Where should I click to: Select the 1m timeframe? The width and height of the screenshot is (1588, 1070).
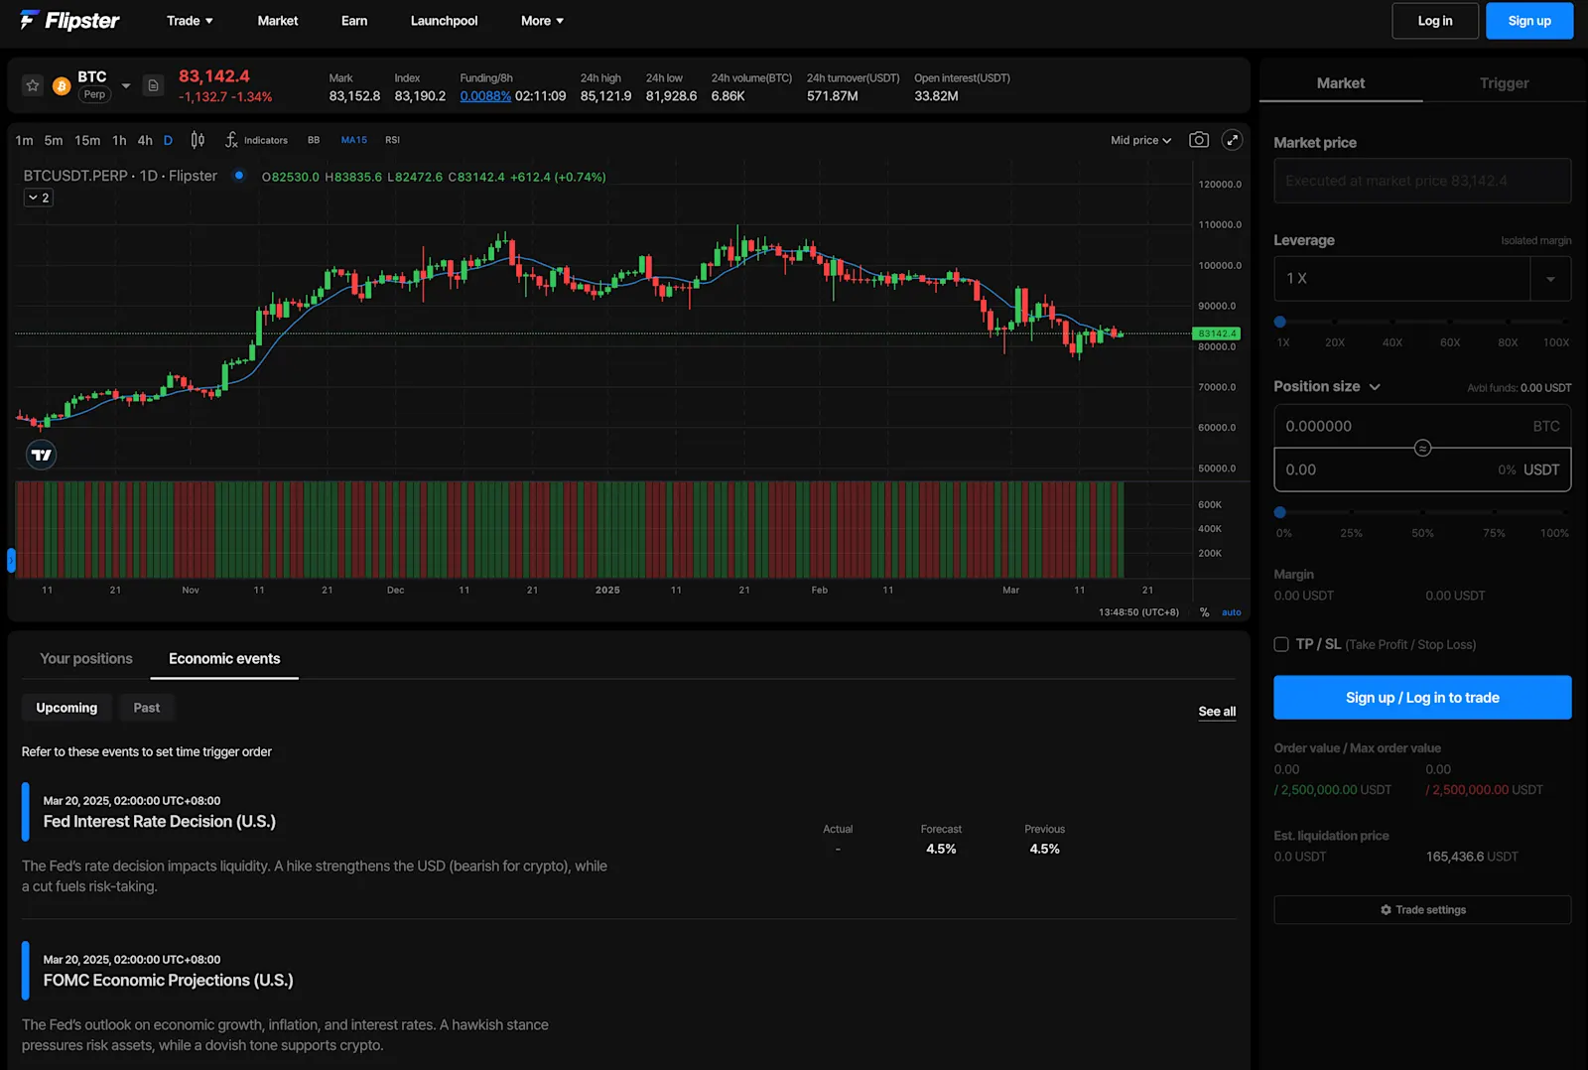tap(24, 140)
